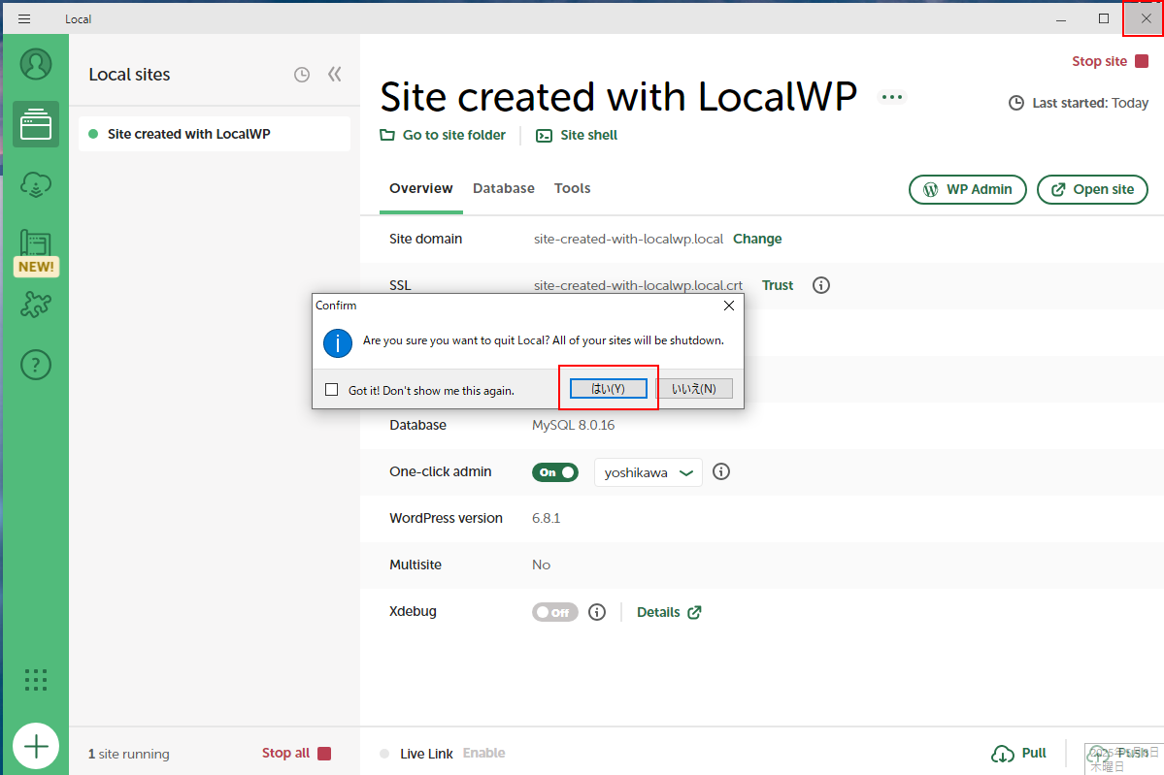1164x775 pixels.
Task: Open the three-dot site options menu
Action: [891, 97]
